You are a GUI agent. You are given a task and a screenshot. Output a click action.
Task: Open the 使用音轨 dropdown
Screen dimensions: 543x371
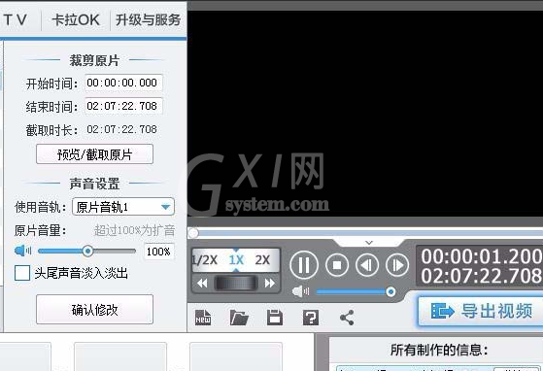click(123, 207)
